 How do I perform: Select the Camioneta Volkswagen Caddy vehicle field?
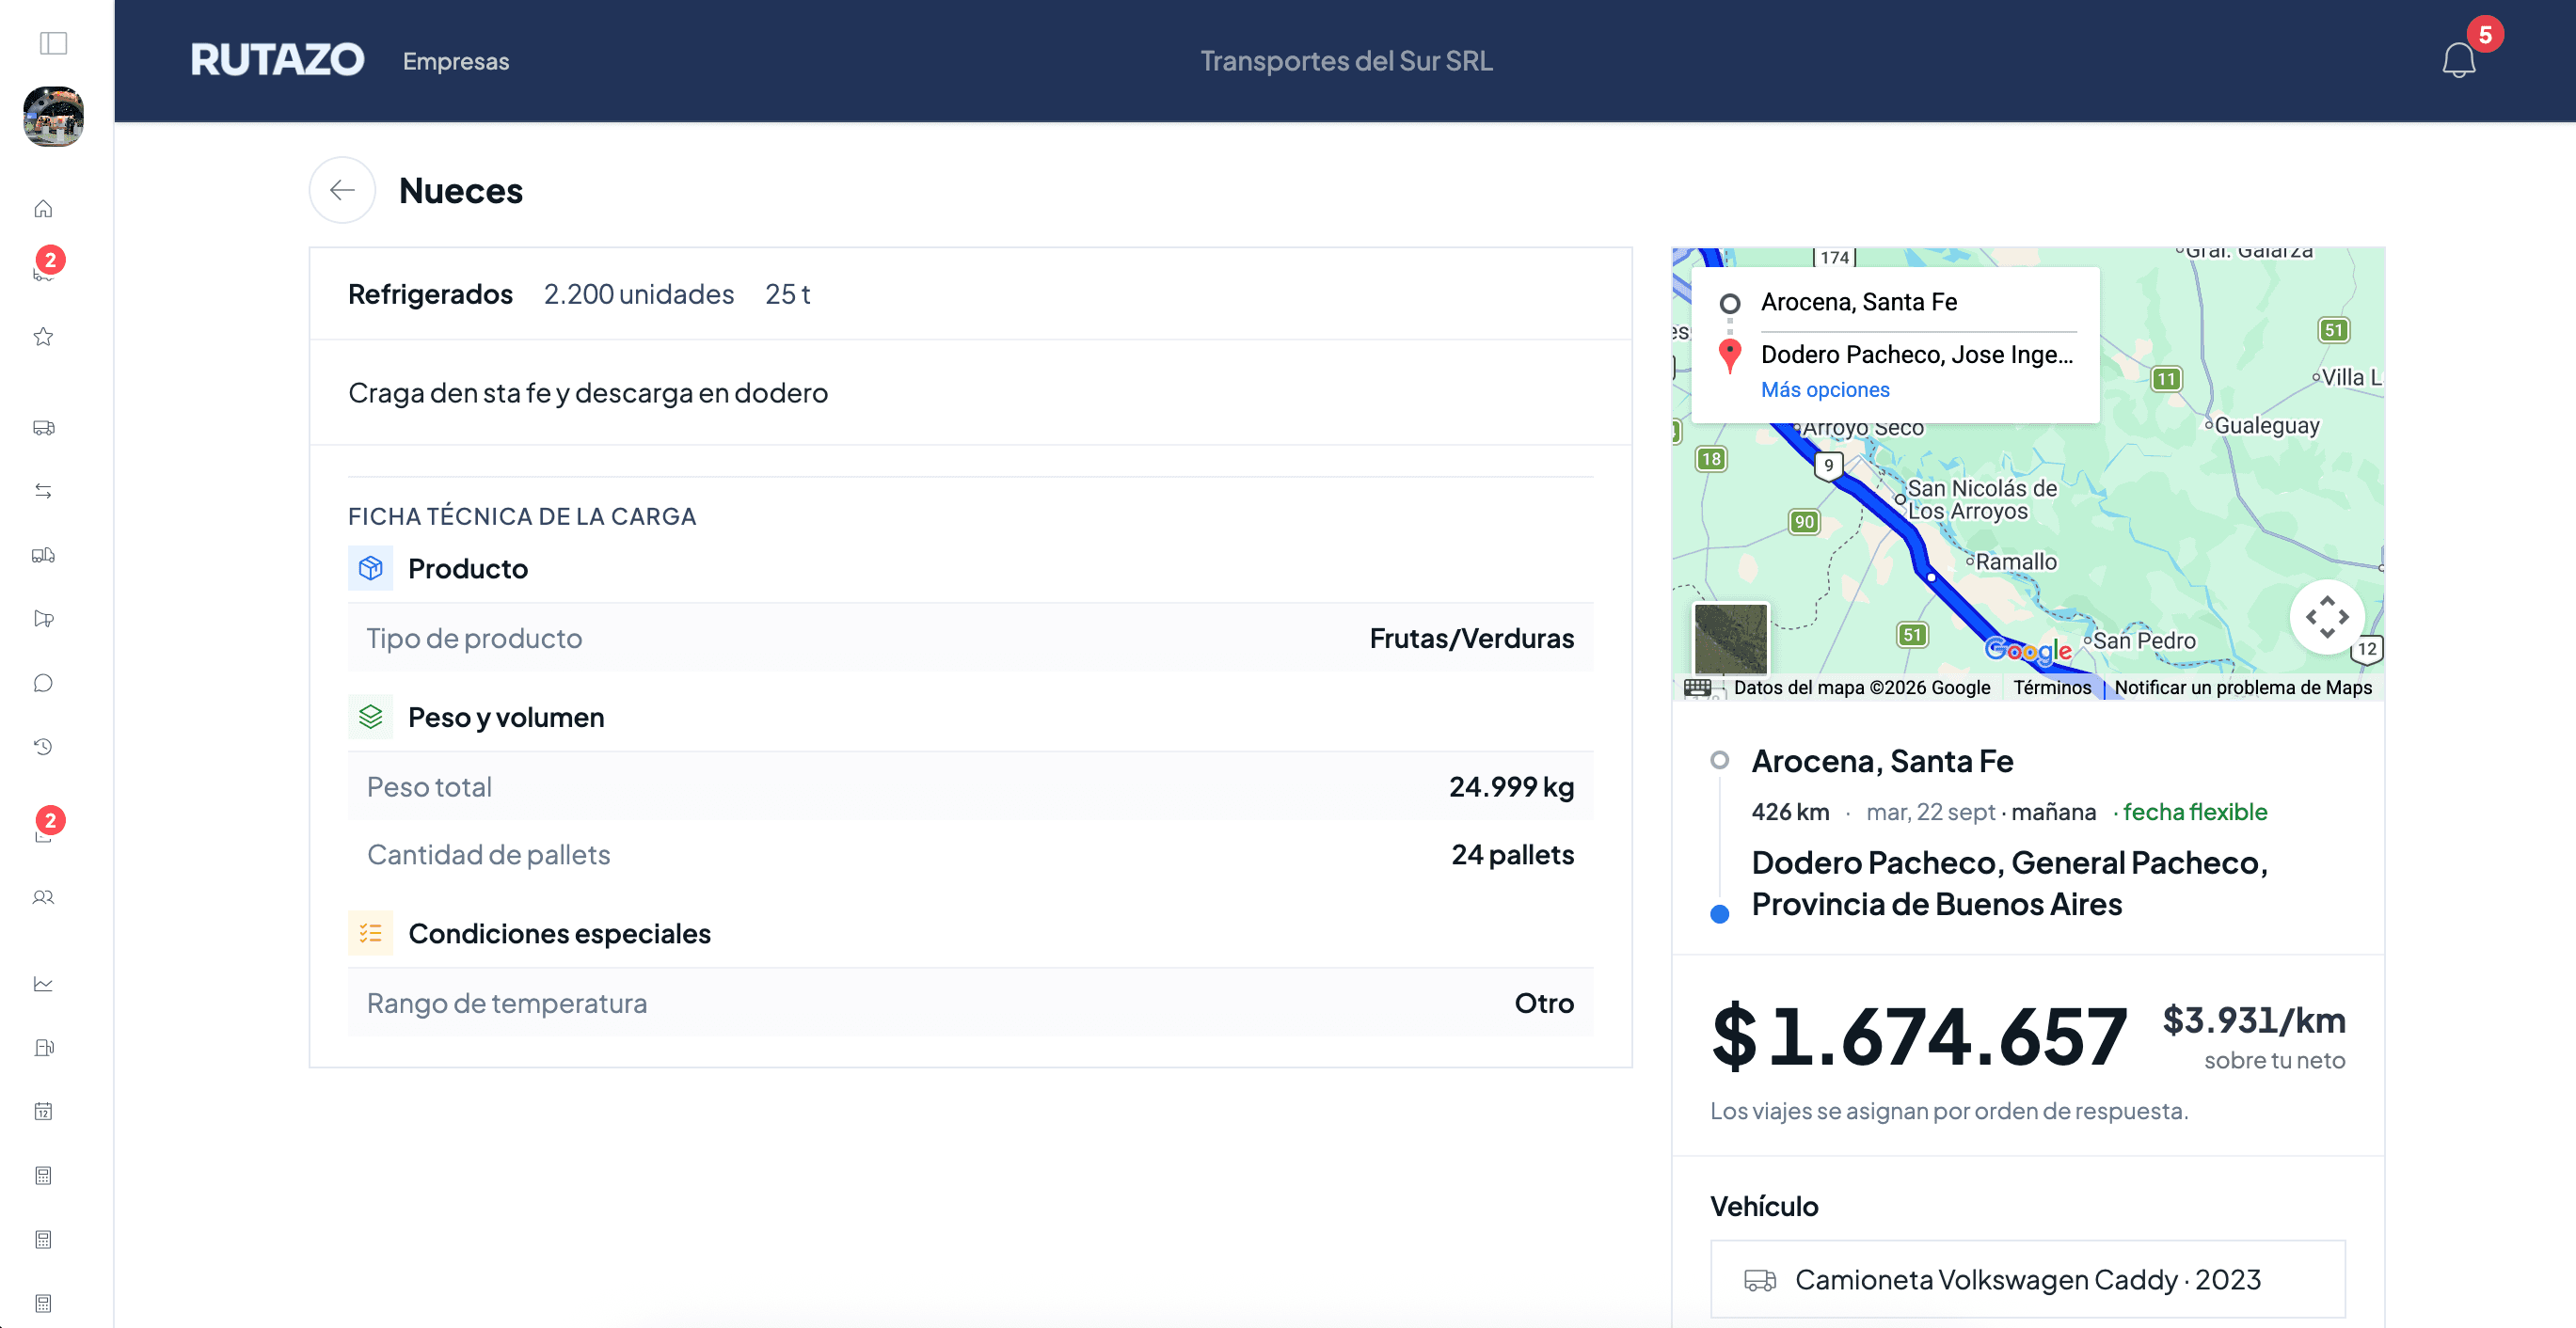point(2028,1280)
